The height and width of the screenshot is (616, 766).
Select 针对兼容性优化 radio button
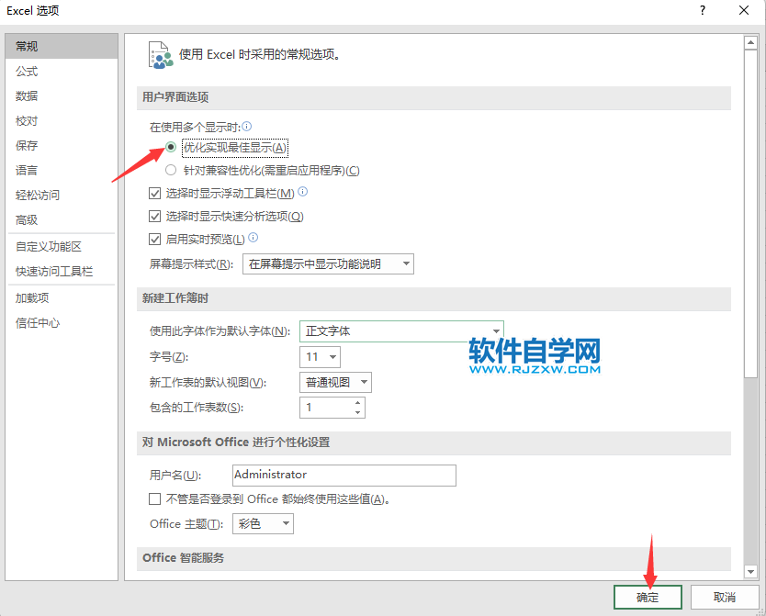click(171, 170)
